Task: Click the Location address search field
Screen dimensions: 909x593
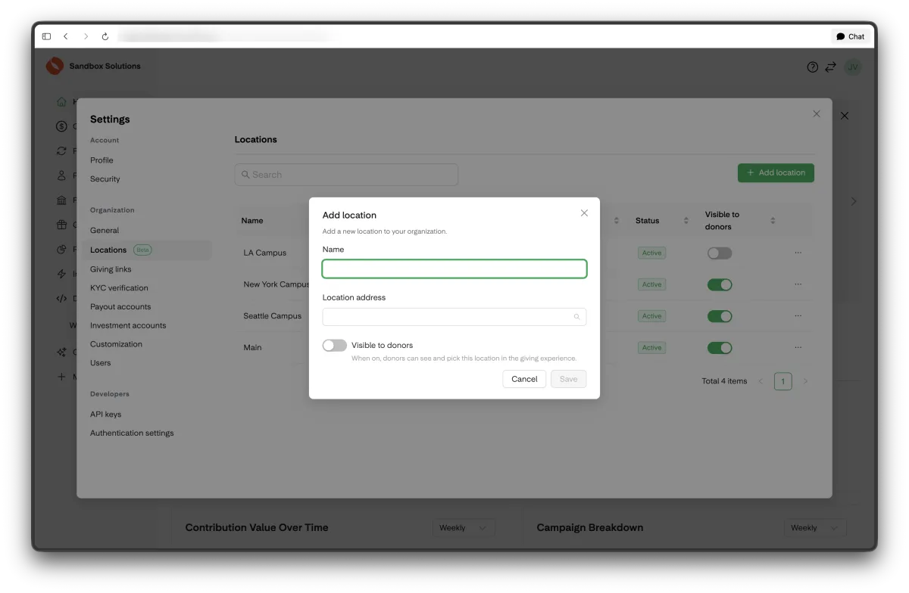Action: (454, 317)
